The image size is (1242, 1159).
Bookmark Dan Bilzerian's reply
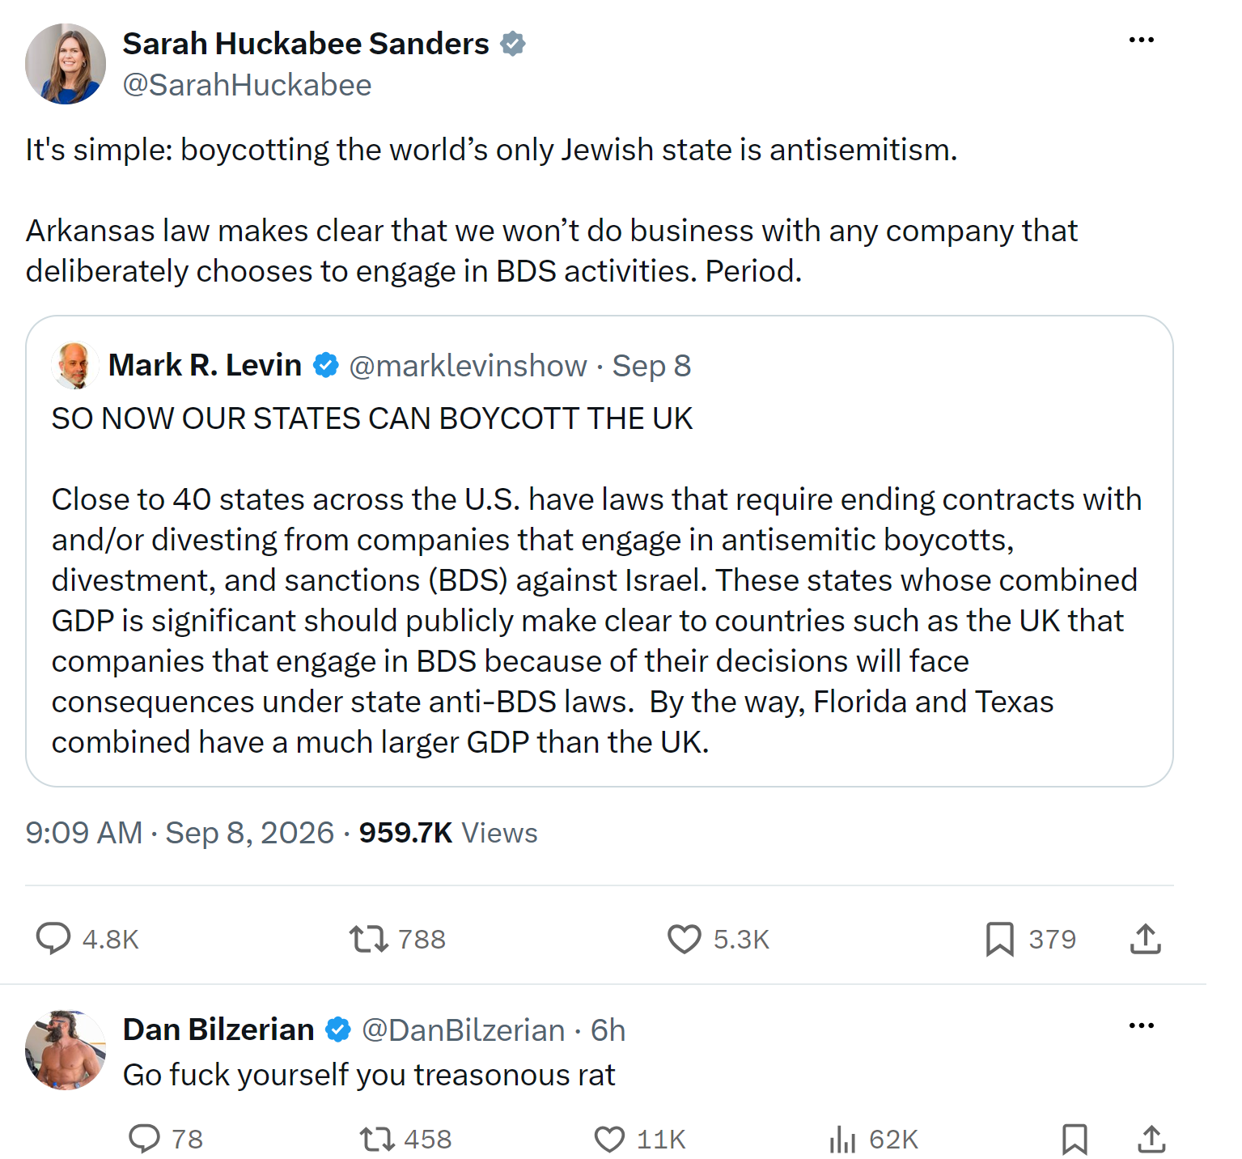[x=1075, y=1139]
